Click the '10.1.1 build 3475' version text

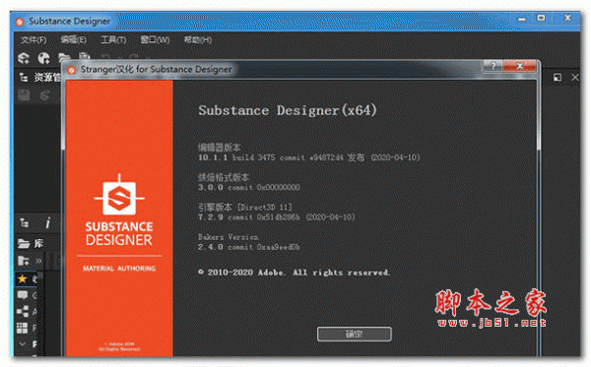pos(236,157)
